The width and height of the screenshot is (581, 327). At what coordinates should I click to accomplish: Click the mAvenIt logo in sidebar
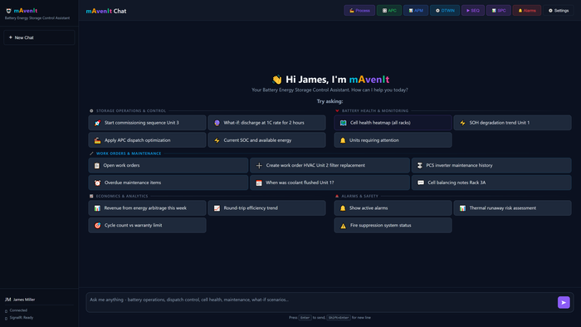click(22, 11)
